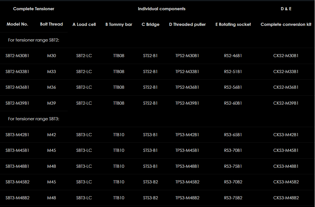315x207 pixels.
Task: Click the TPS3-M48B1 threaded puller cell
Action: tap(187, 166)
